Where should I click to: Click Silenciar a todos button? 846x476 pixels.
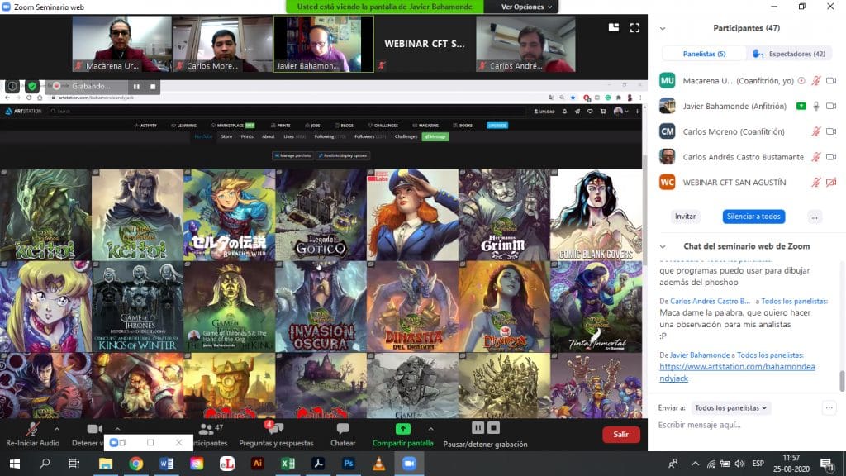click(x=753, y=217)
